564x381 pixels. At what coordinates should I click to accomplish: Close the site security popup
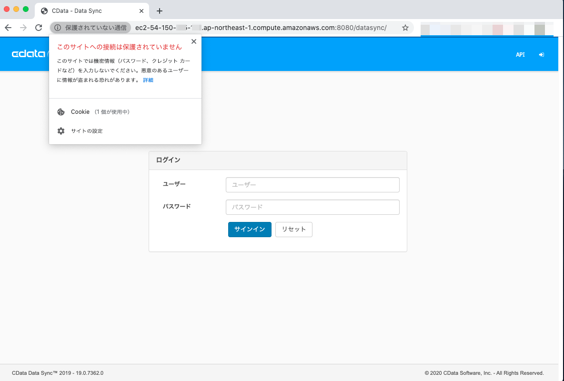click(194, 41)
